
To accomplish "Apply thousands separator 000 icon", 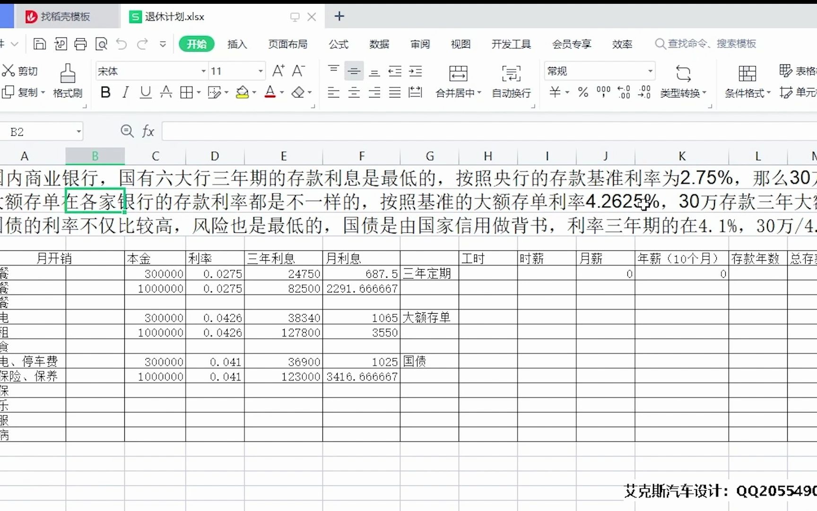I will pos(603,92).
